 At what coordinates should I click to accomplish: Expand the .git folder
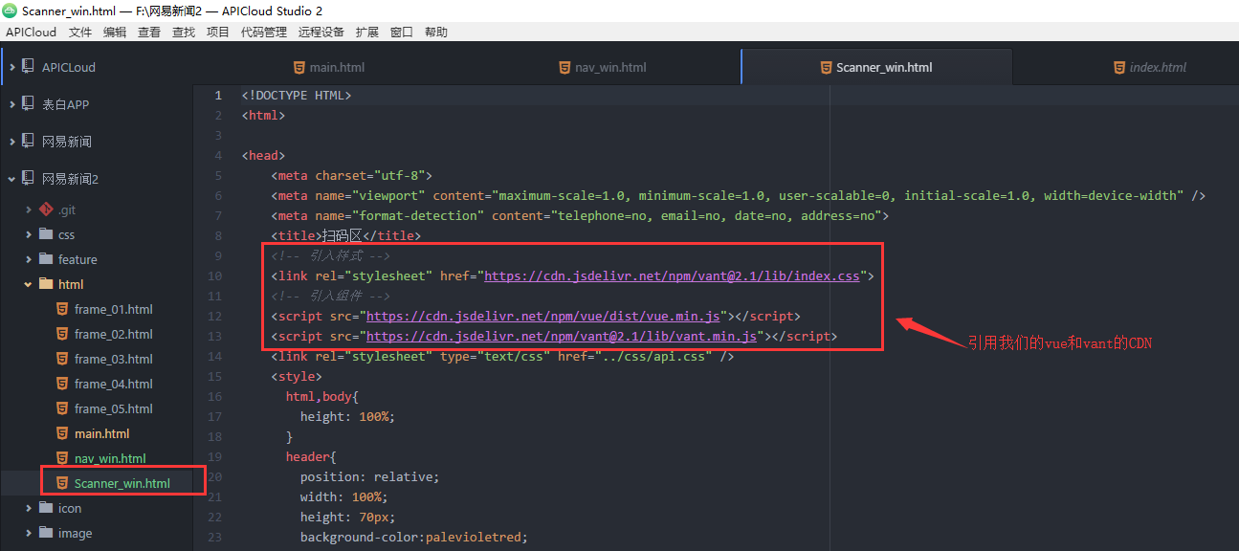click(x=29, y=209)
